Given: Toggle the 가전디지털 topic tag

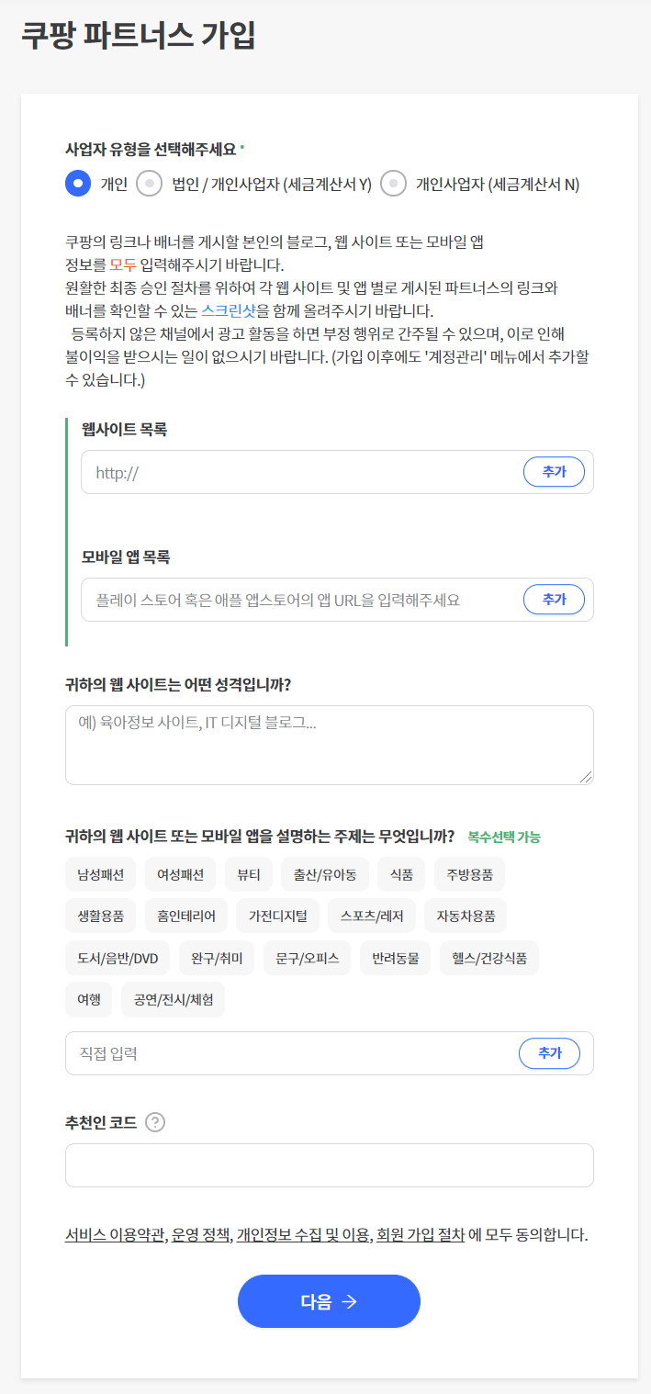Looking at the screenshot, I should coord(277,916).
